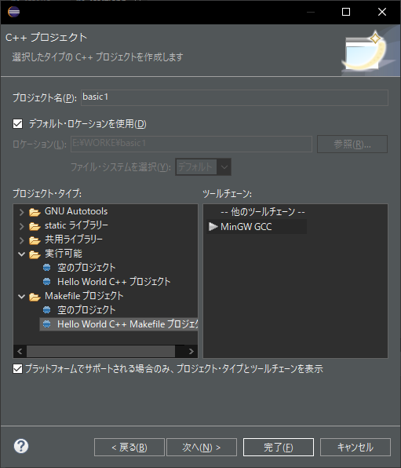Click the 共用ライブラリー folder icon
This screenshot has height=468, width=401.
(35, 240)
